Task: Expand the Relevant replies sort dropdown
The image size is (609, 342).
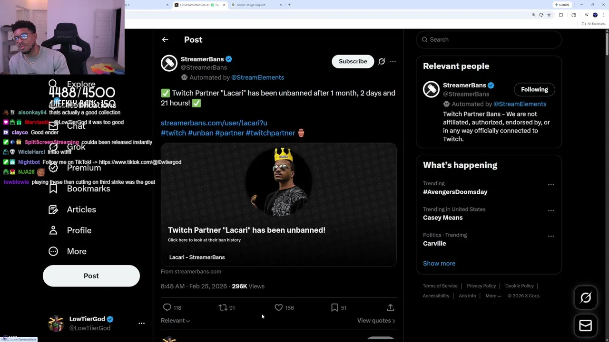Action: coord(175,321)
